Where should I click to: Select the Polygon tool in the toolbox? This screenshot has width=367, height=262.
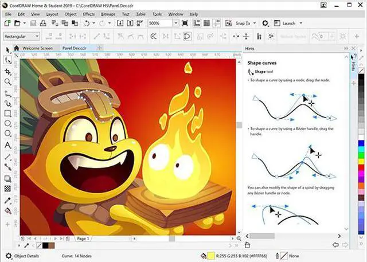7,134
